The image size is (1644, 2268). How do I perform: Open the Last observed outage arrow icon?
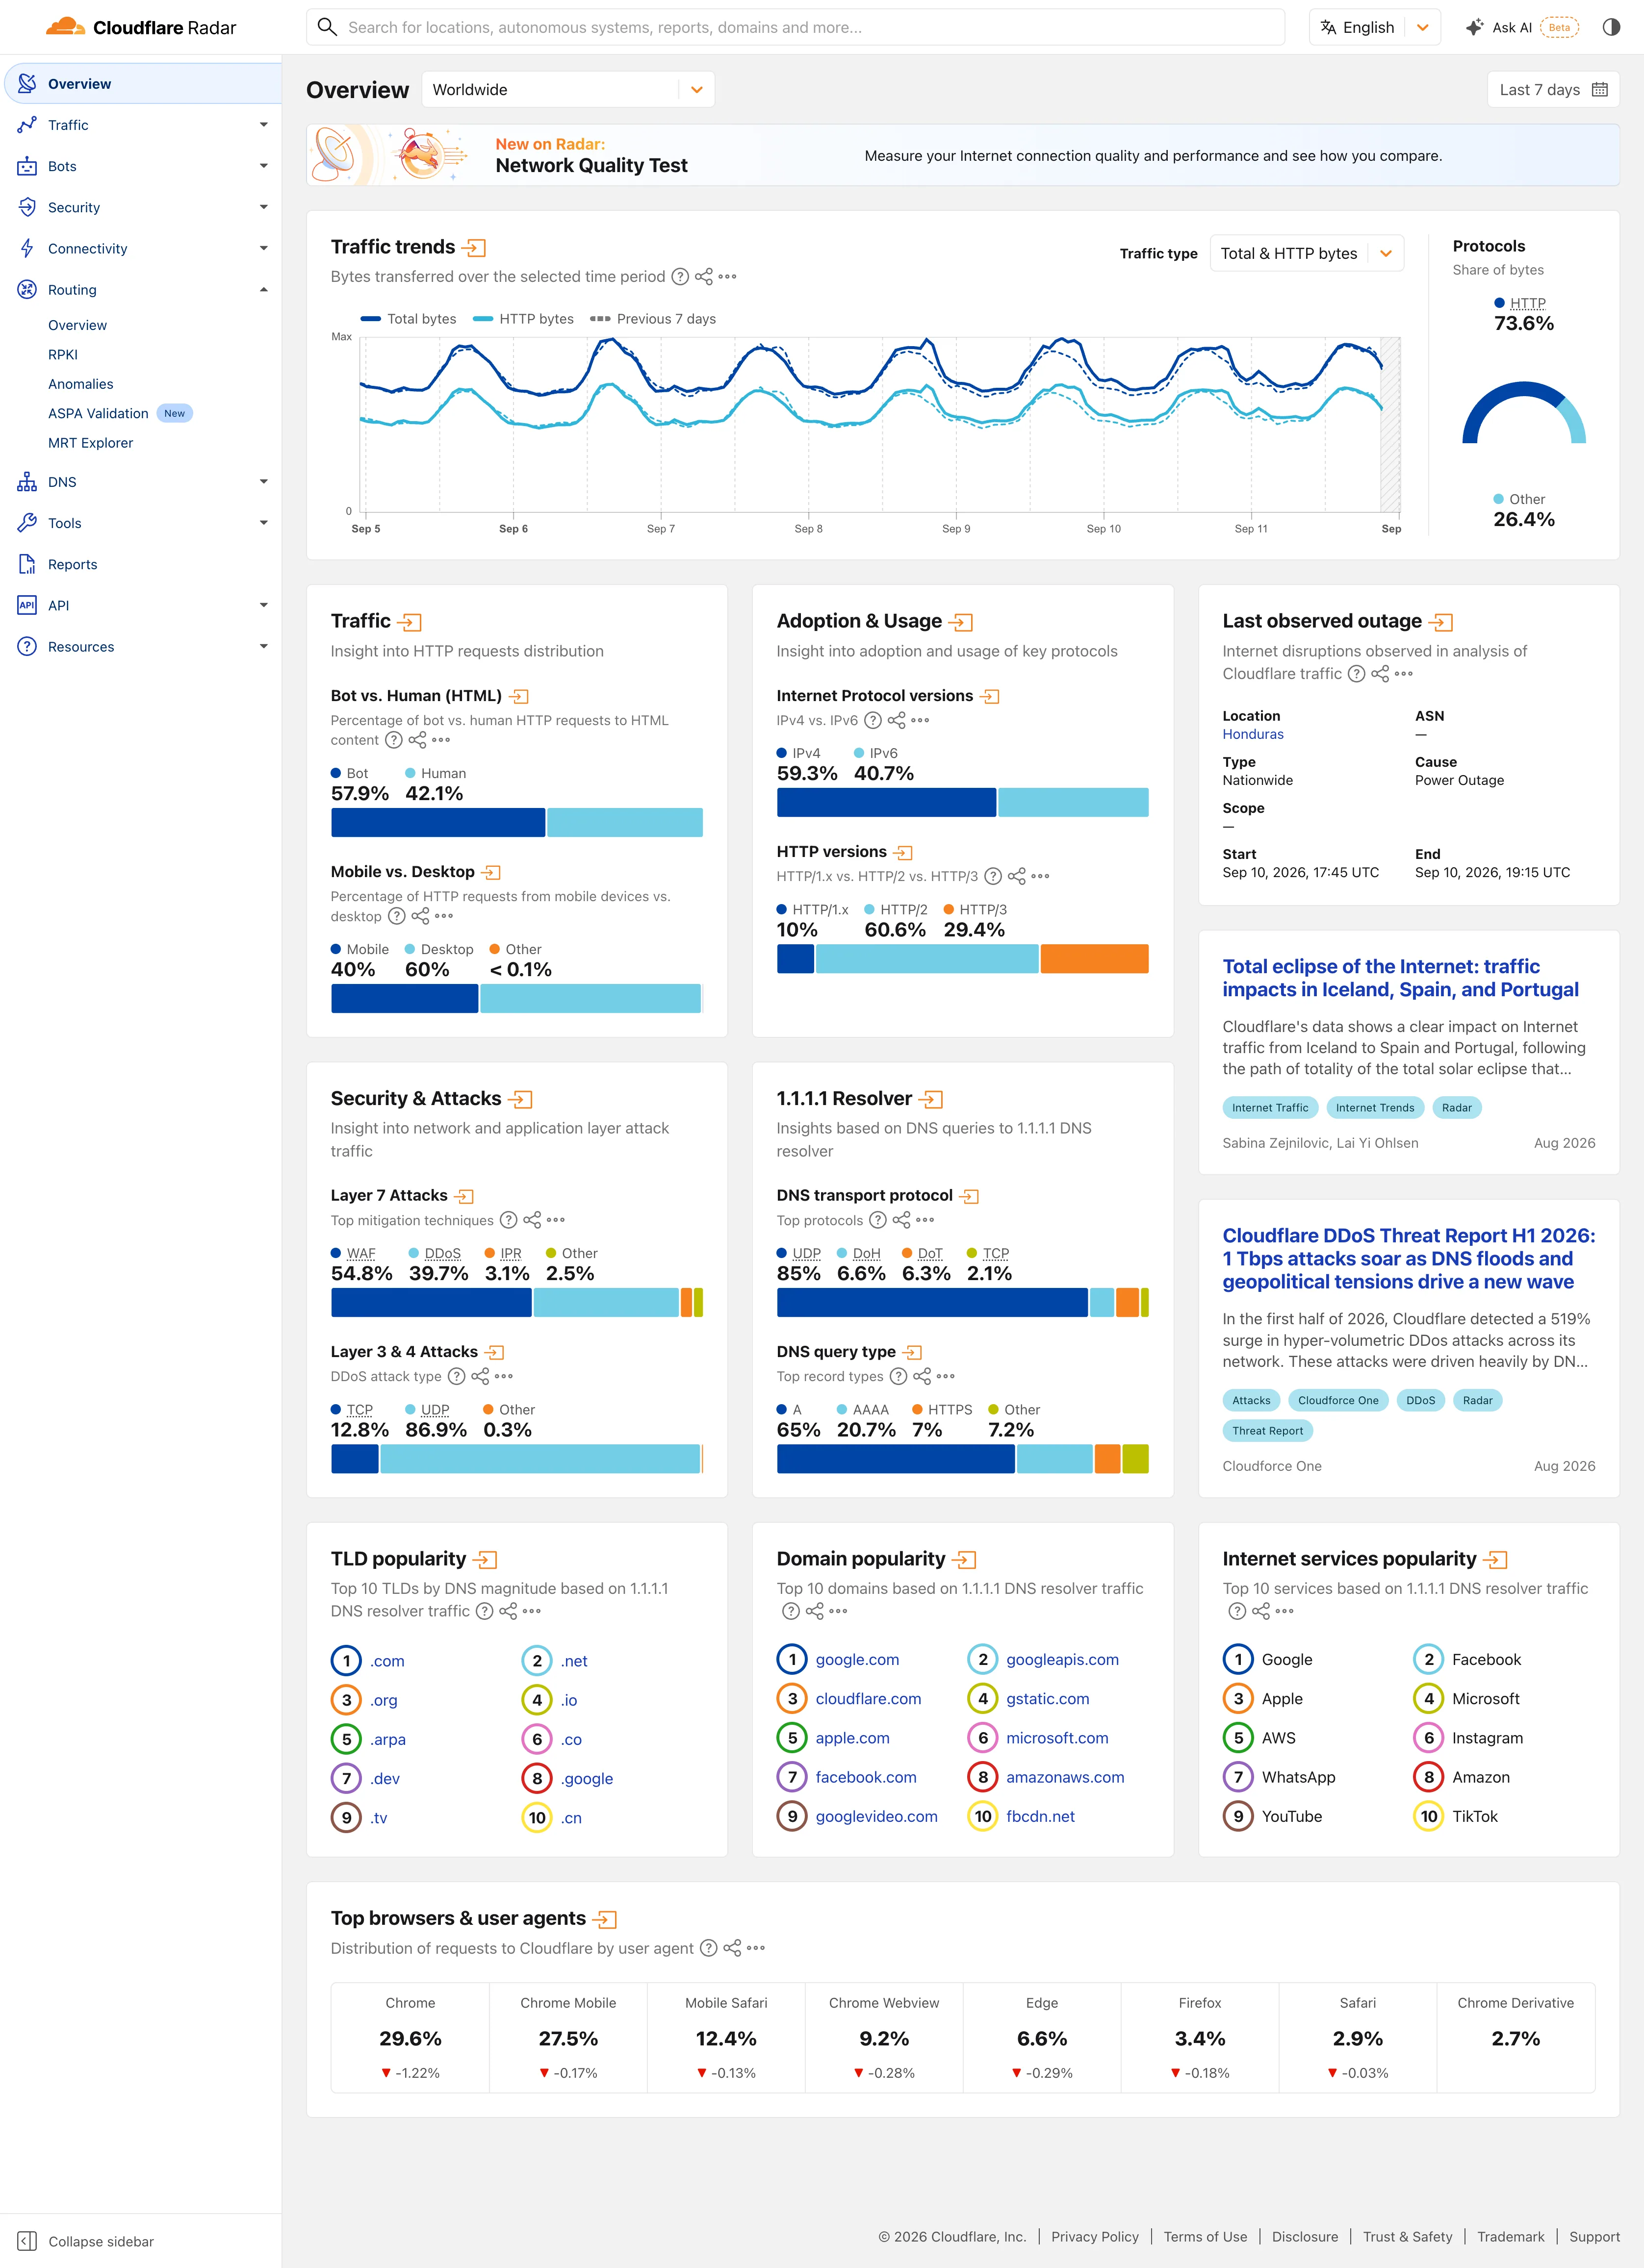(1441, 622)
